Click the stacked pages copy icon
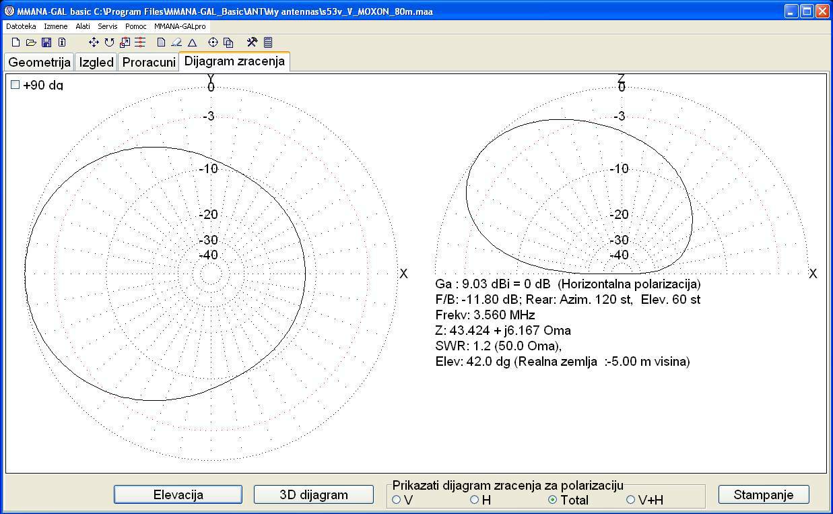The width and height of the screenshot is (833, 514). [228, 42]
